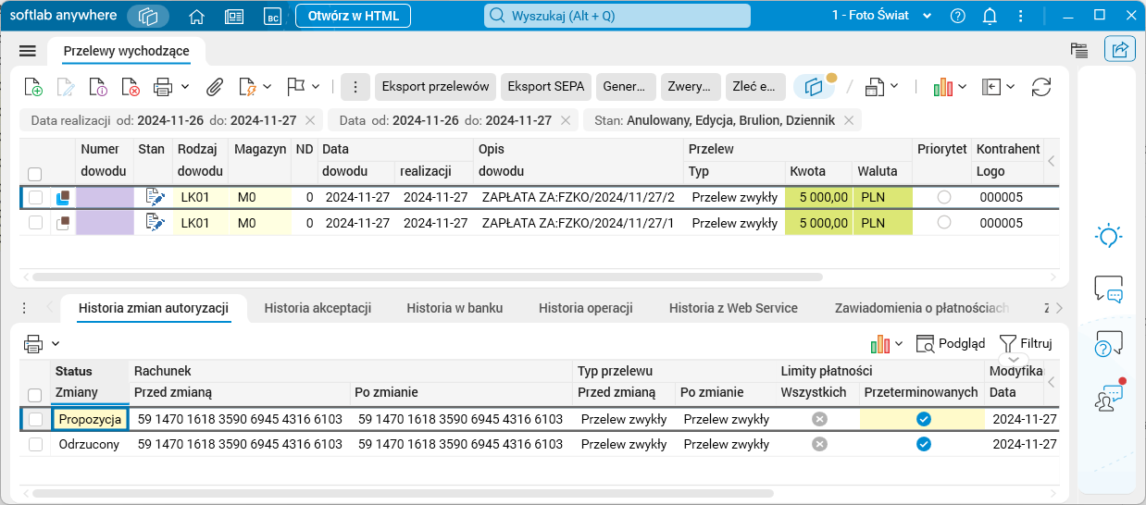The image size is (1146, 505).
Task: Click the BC icon in title bar
Action: point(272,16)
